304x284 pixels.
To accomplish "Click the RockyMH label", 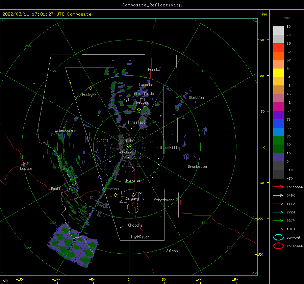I will (x=89, y=95).
